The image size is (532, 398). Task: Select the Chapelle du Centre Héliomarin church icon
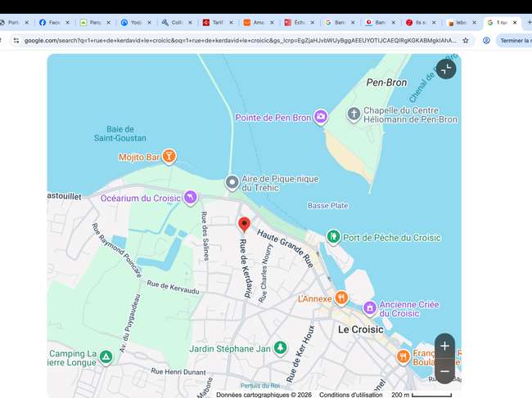tap(354, 114)
